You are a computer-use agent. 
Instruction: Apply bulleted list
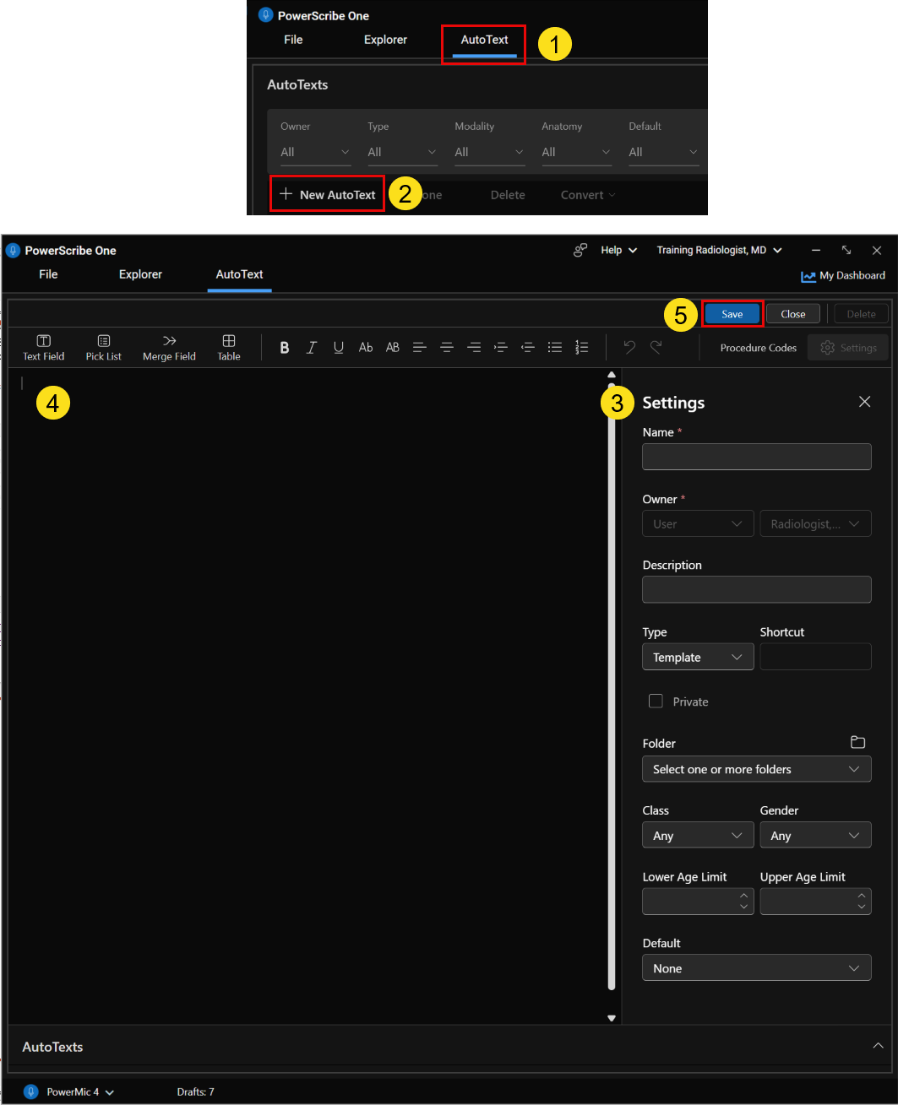[x=555, y=348]
